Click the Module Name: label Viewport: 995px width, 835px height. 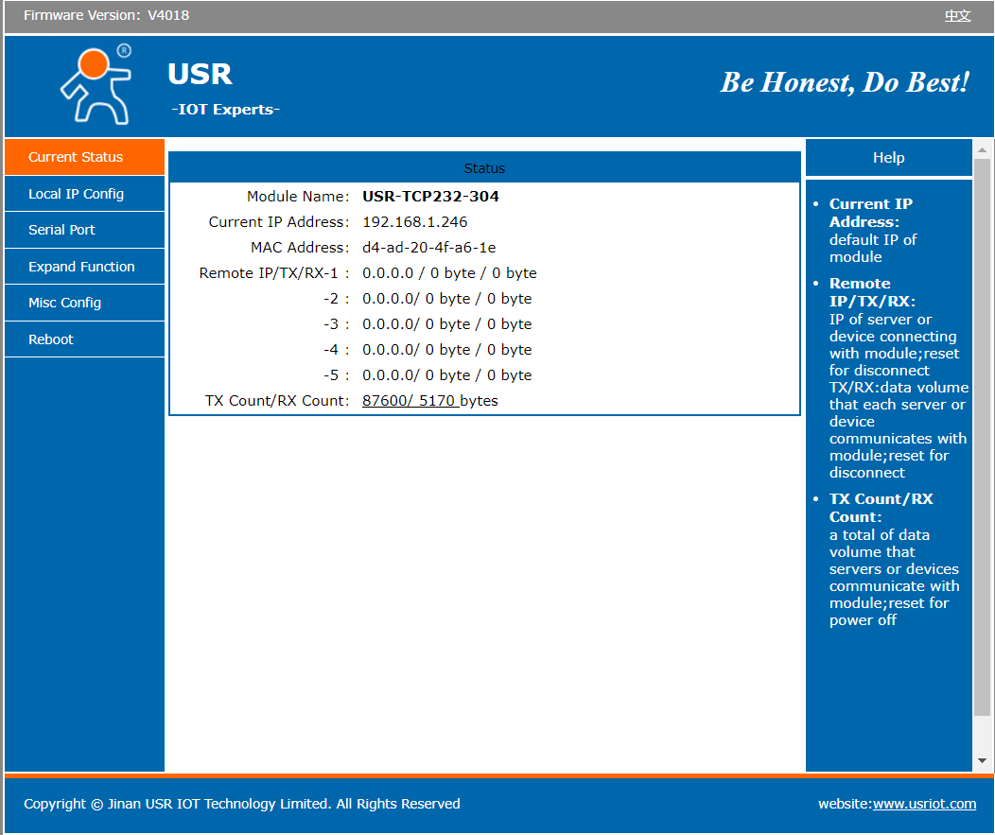[298, 196]
